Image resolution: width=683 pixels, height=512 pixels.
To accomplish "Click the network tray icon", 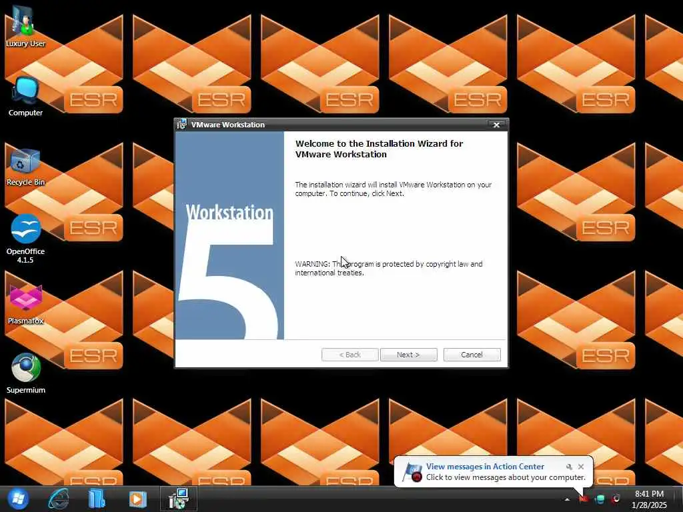I will click(600, 499).
